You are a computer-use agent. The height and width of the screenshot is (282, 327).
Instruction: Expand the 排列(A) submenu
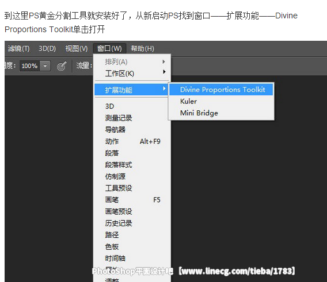[x=132, y=62]
